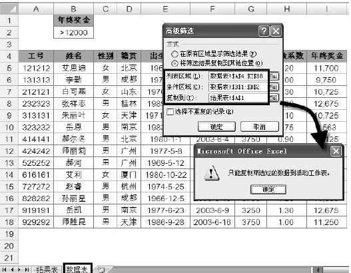Click the insert new worksheet tab icon
The width and height of the screenshot is (351, 273).
click(x=102, y=270)
